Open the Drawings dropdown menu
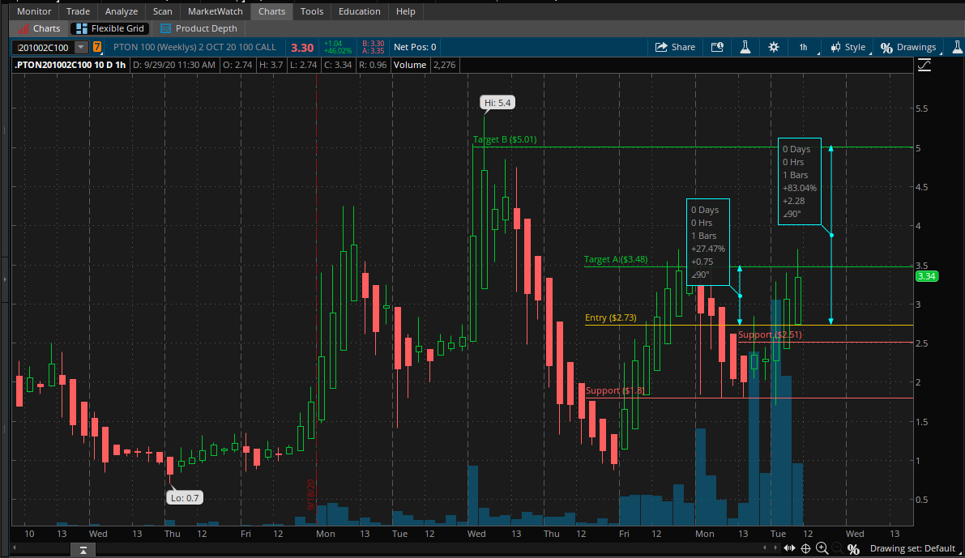Viewport: 965px width, 558px height. [x=908, y=47]
